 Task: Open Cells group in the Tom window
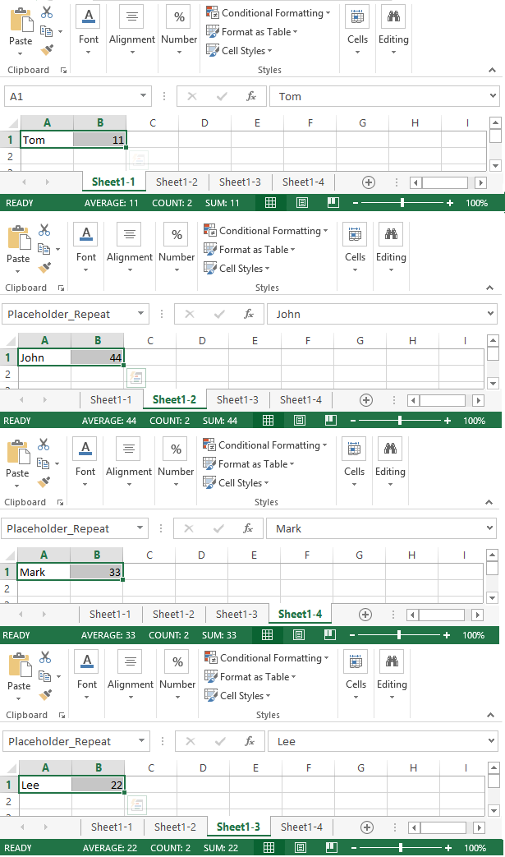tap(357, 30)
